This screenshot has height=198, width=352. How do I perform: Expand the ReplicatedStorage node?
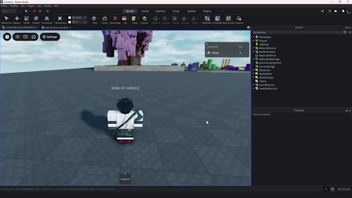point(254,59)
